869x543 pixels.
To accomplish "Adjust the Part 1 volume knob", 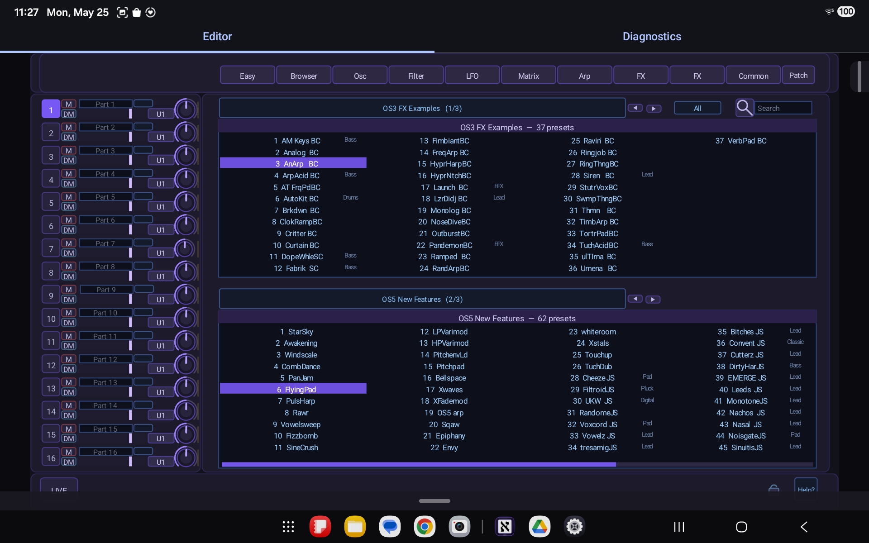I will click(x=186, y=109).
